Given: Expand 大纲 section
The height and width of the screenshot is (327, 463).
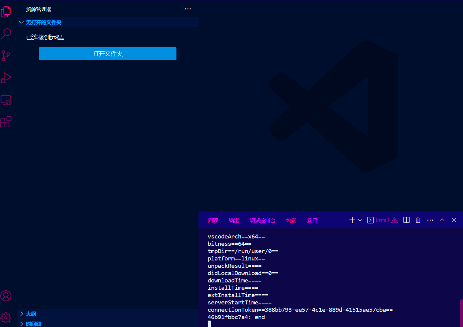Looking at the screenshot, I should click(108, 314).
